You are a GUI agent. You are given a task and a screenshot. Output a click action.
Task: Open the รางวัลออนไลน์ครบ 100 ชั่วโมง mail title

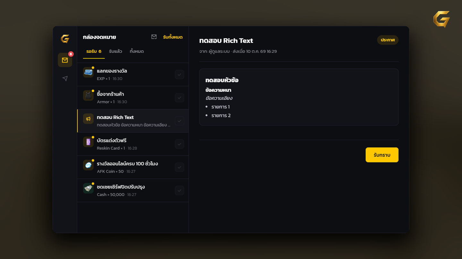click(x=127, y=164)
